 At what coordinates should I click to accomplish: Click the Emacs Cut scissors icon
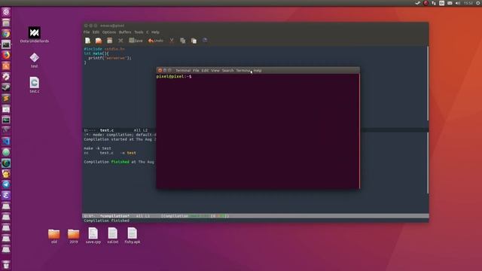(172, 41)
